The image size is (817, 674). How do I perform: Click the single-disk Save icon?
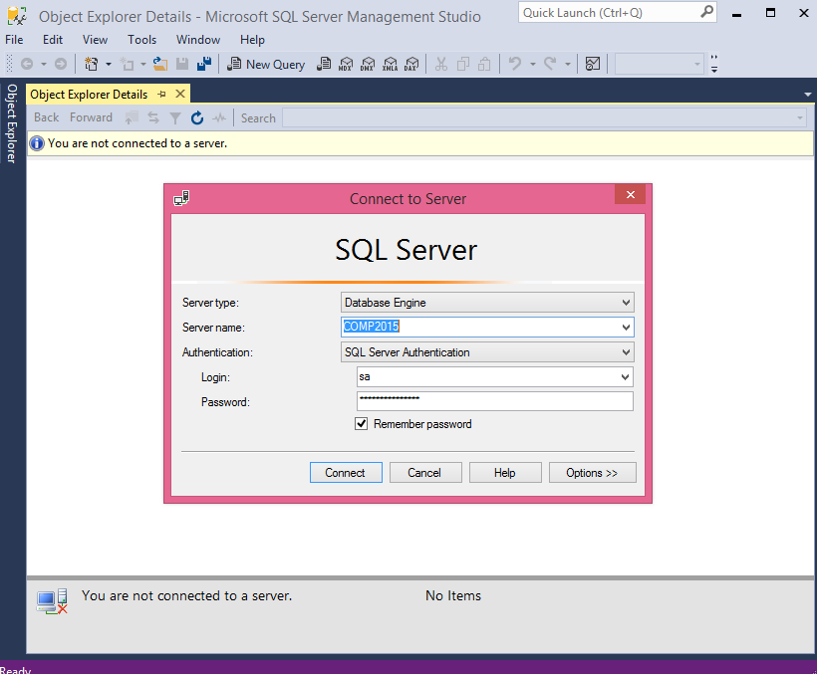(x=182, y=64)
